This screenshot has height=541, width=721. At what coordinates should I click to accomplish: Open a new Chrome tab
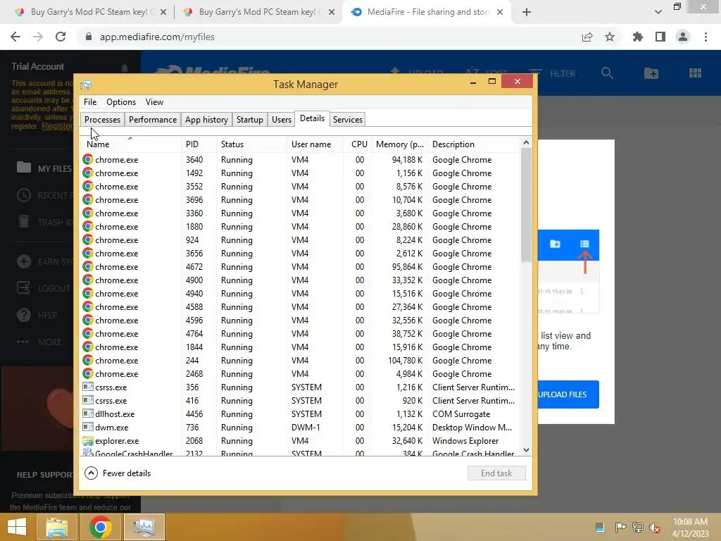(527, 12)
